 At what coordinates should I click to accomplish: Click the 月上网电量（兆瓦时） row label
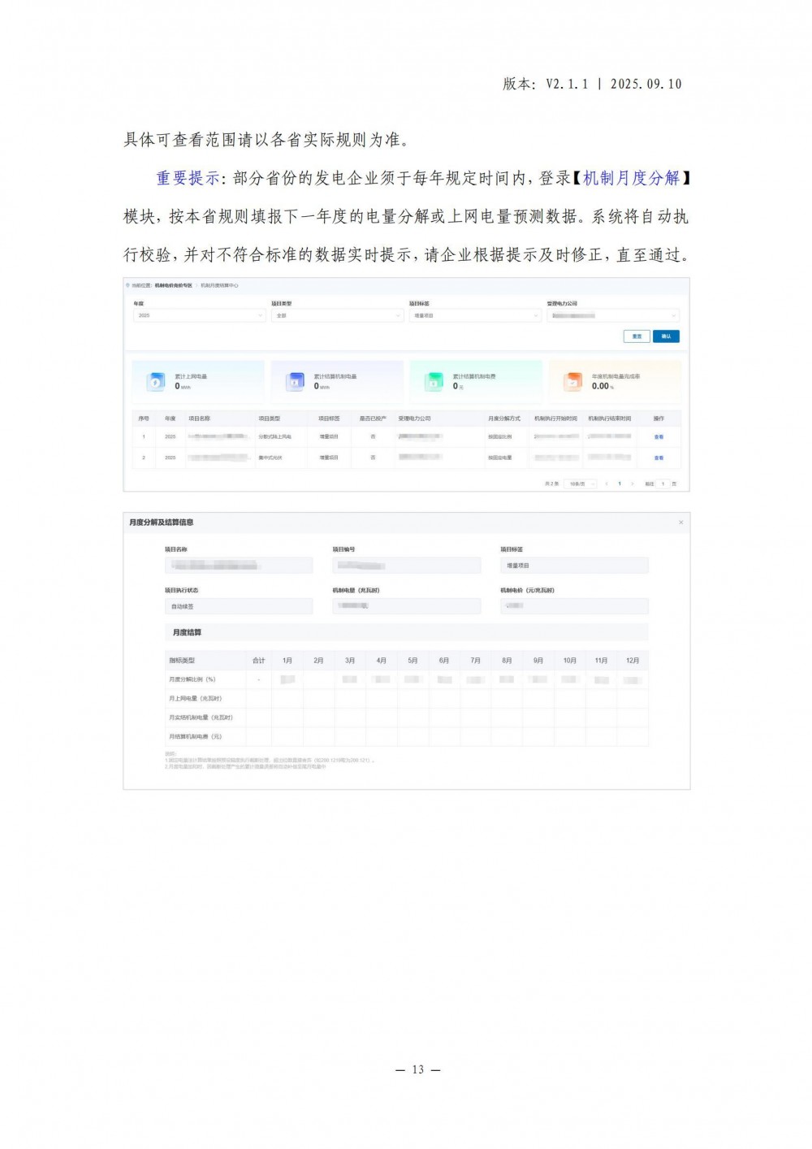(195, 698)
